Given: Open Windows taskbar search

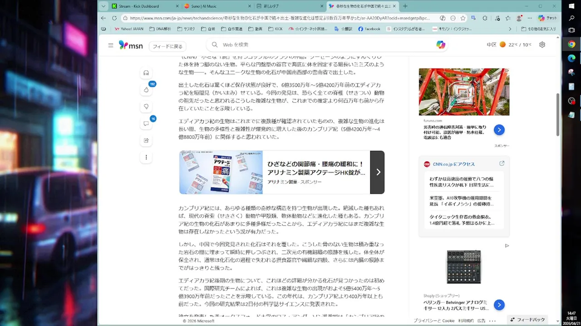Looking at the screenshot, I should coord(571,18).
